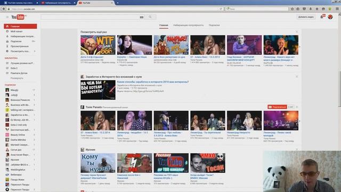The height and width of the screenshot is (192, 341).
Task: Click the page vertical scrollbar
Action: click(x=339, y=89)
